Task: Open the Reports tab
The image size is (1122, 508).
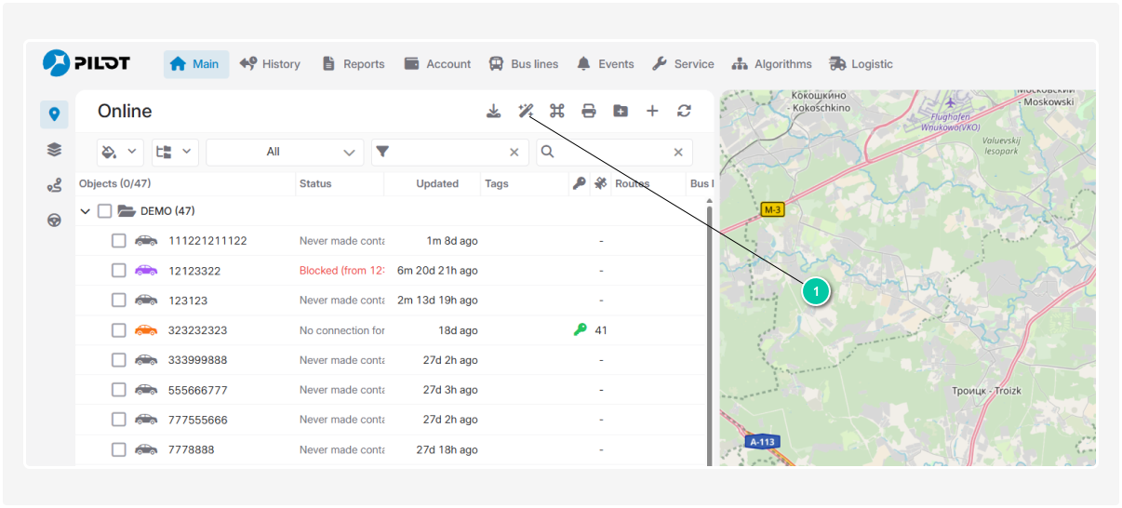Action: tap(354, 64)
